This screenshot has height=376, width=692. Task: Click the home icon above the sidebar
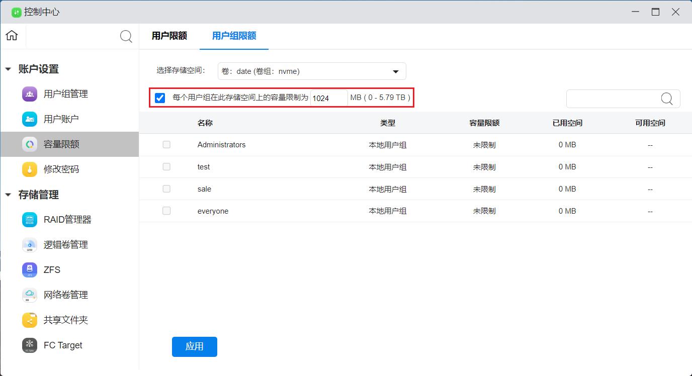click(x=12, y=36)
